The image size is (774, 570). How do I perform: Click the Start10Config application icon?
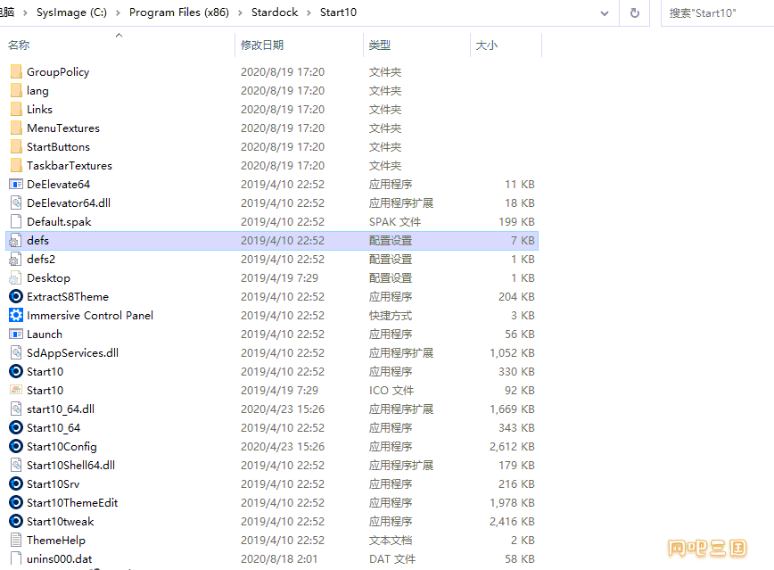point(16,447)
